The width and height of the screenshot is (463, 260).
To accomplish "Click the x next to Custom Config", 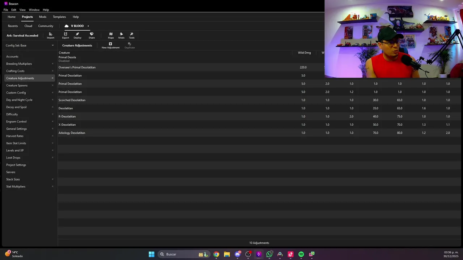I will click(x=52, y=92).
